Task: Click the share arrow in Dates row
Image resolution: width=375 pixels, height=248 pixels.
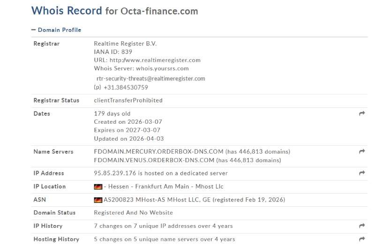Action: (x=362, y=113)
